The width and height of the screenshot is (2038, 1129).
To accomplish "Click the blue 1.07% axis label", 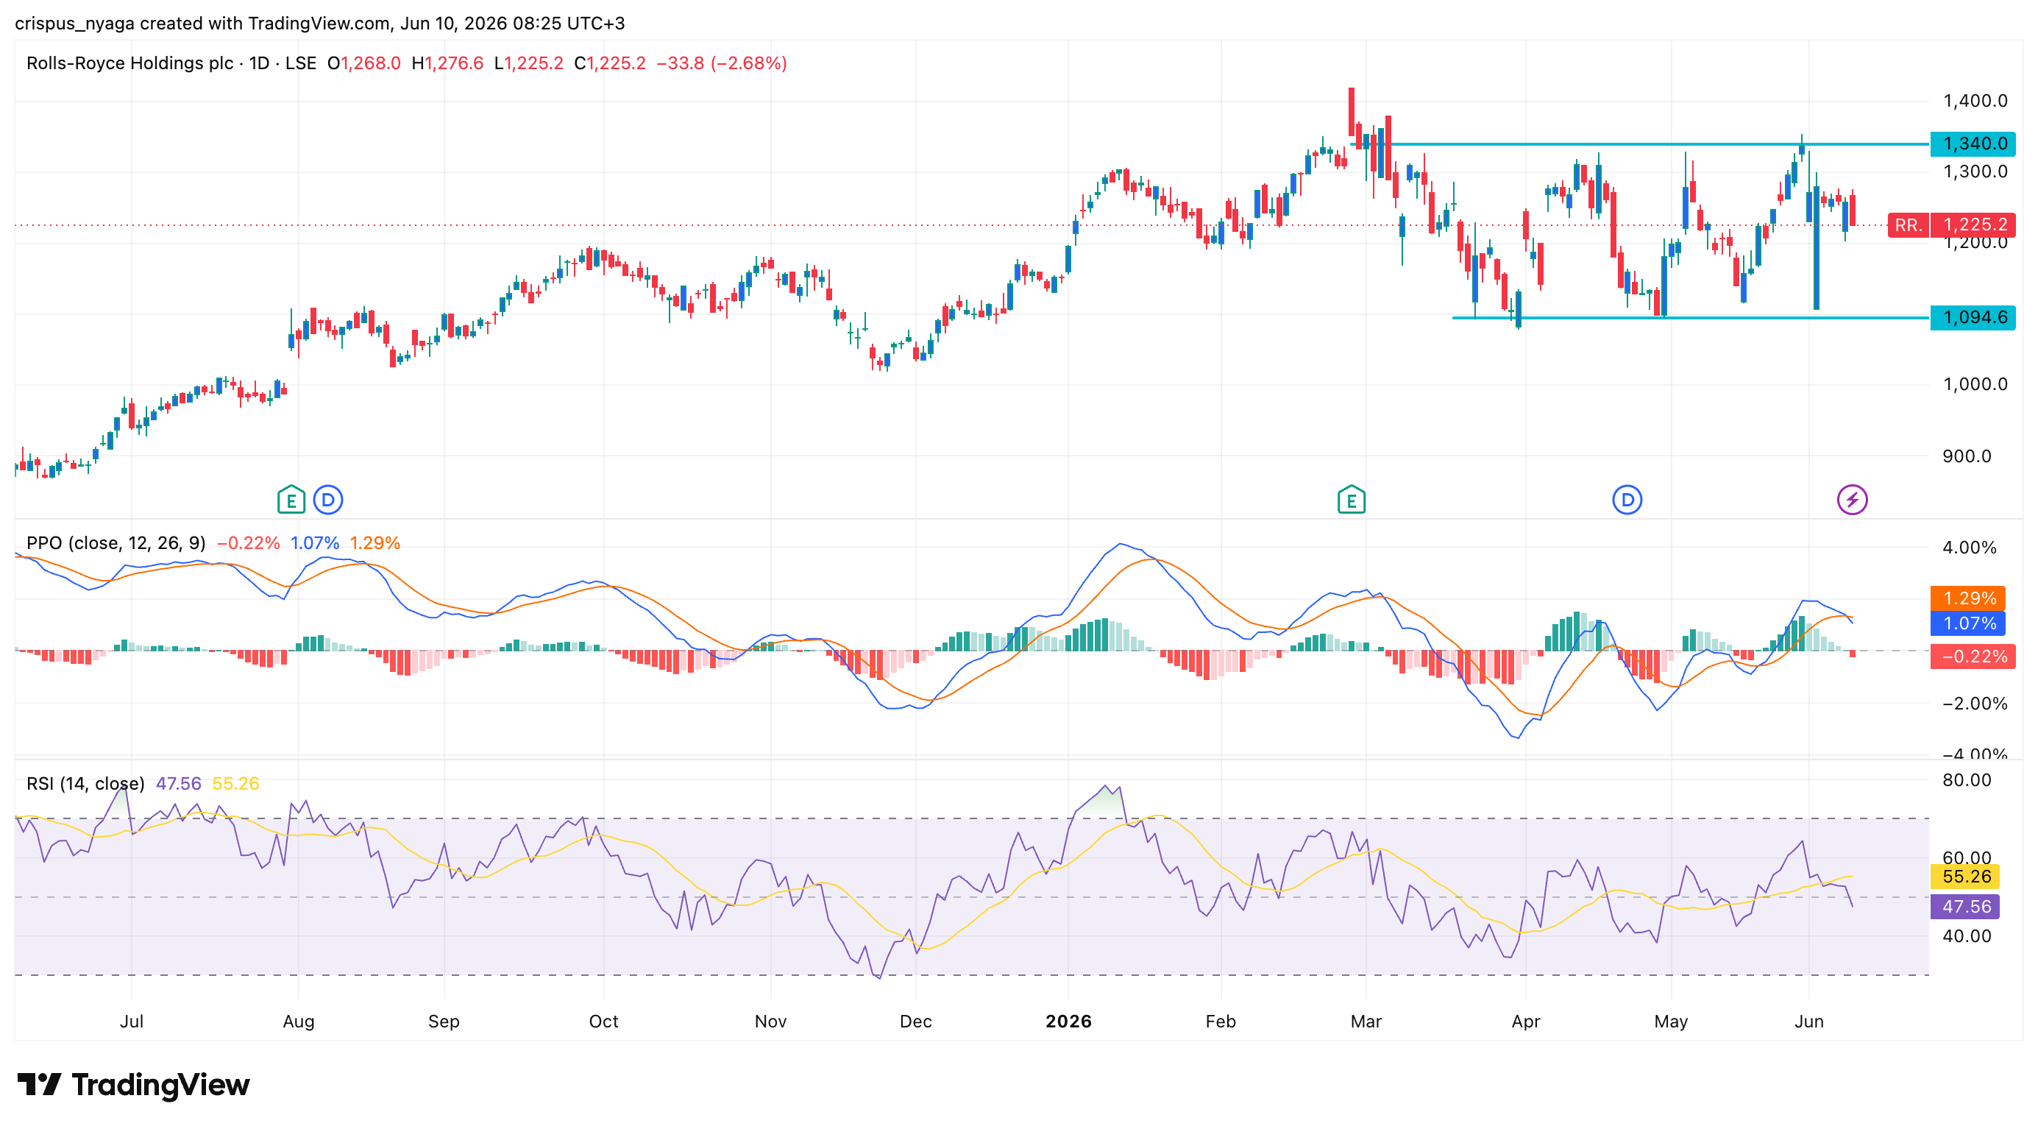I will click(x=1967, y=623).
